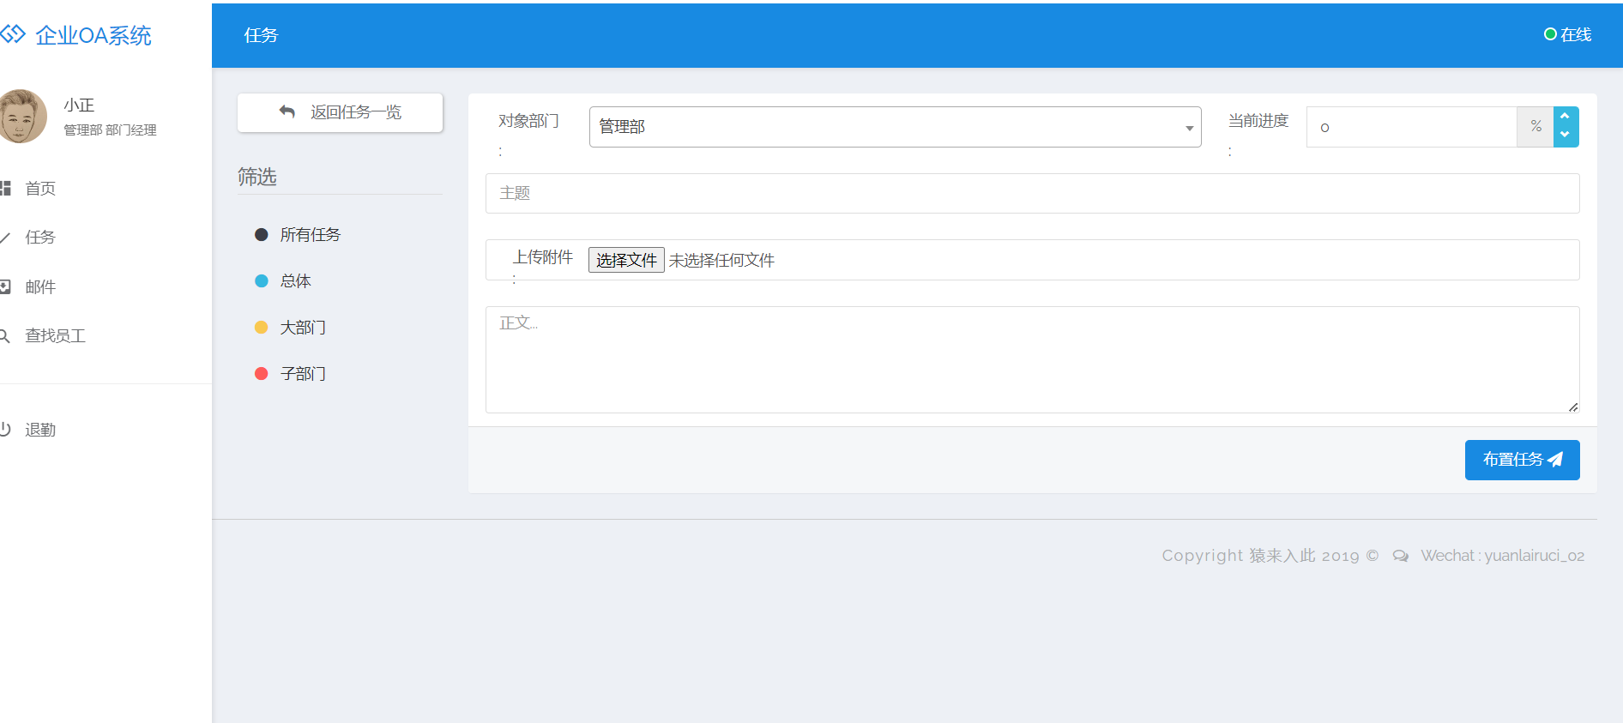Open the 小正 user avatar

pos(21,116)
